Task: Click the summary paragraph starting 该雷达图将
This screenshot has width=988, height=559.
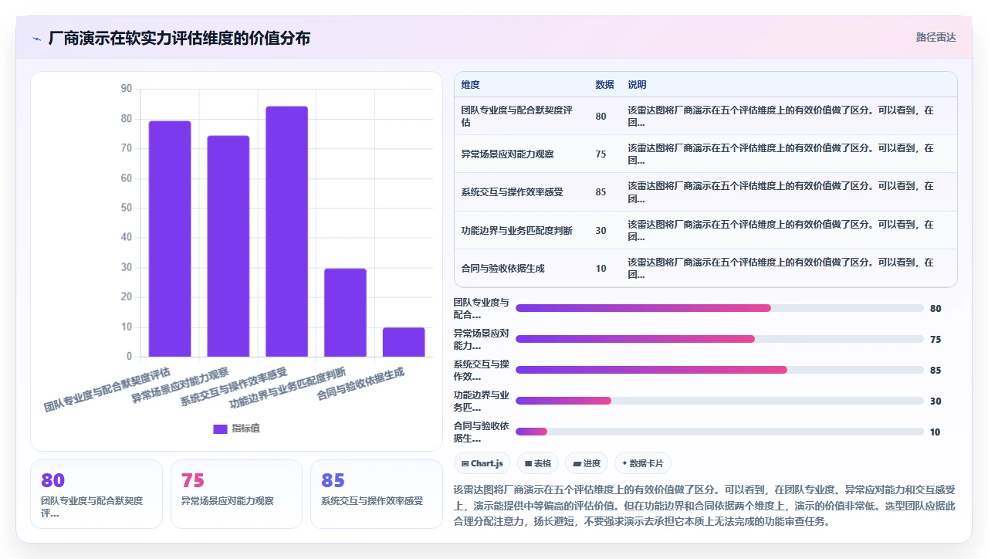Action: pyautogui.click(x=705, y=505)
